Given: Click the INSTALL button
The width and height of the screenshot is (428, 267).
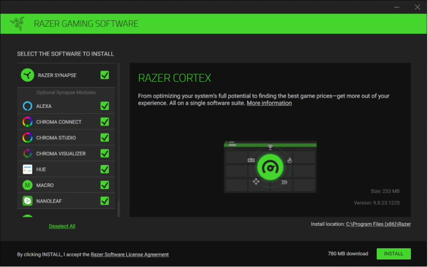Looking at the screenshot, I should pos(393,254).
